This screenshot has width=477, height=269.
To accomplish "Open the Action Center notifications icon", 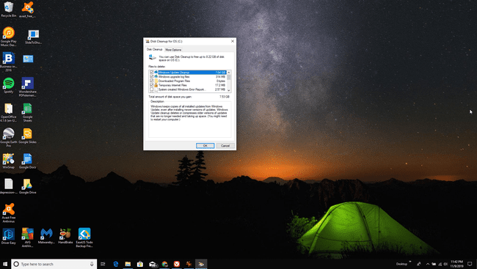I will click(470, 264).
